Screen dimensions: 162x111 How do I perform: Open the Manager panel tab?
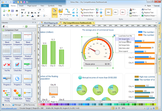coord(17,105)
